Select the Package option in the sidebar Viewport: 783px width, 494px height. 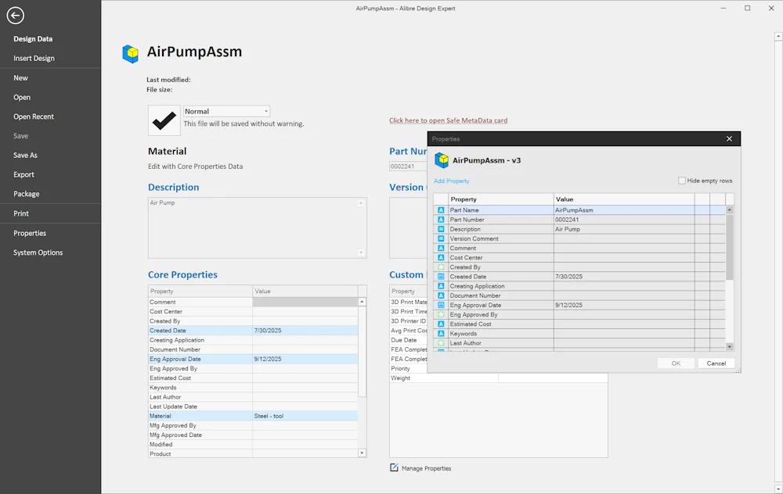27,194
